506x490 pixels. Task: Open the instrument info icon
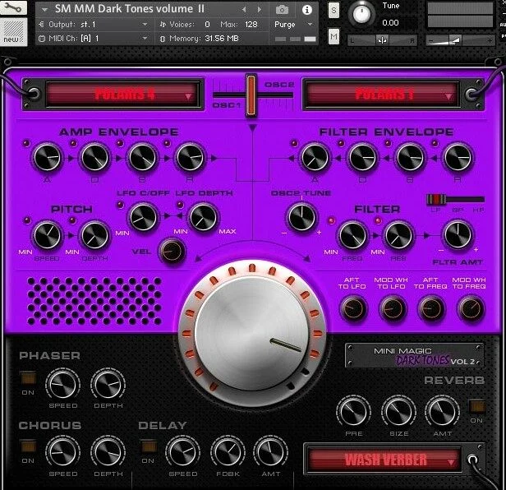click(x=307, y=10)
